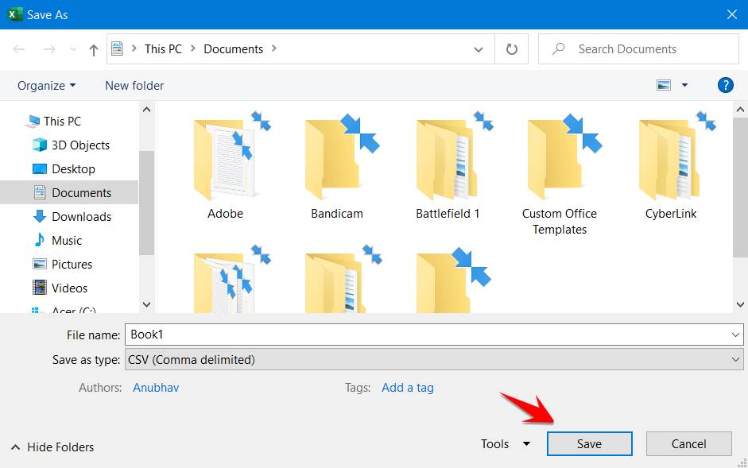Open Downloads in navigation pane
Viewport: 748px width, 468px height.
coord(81,217)
